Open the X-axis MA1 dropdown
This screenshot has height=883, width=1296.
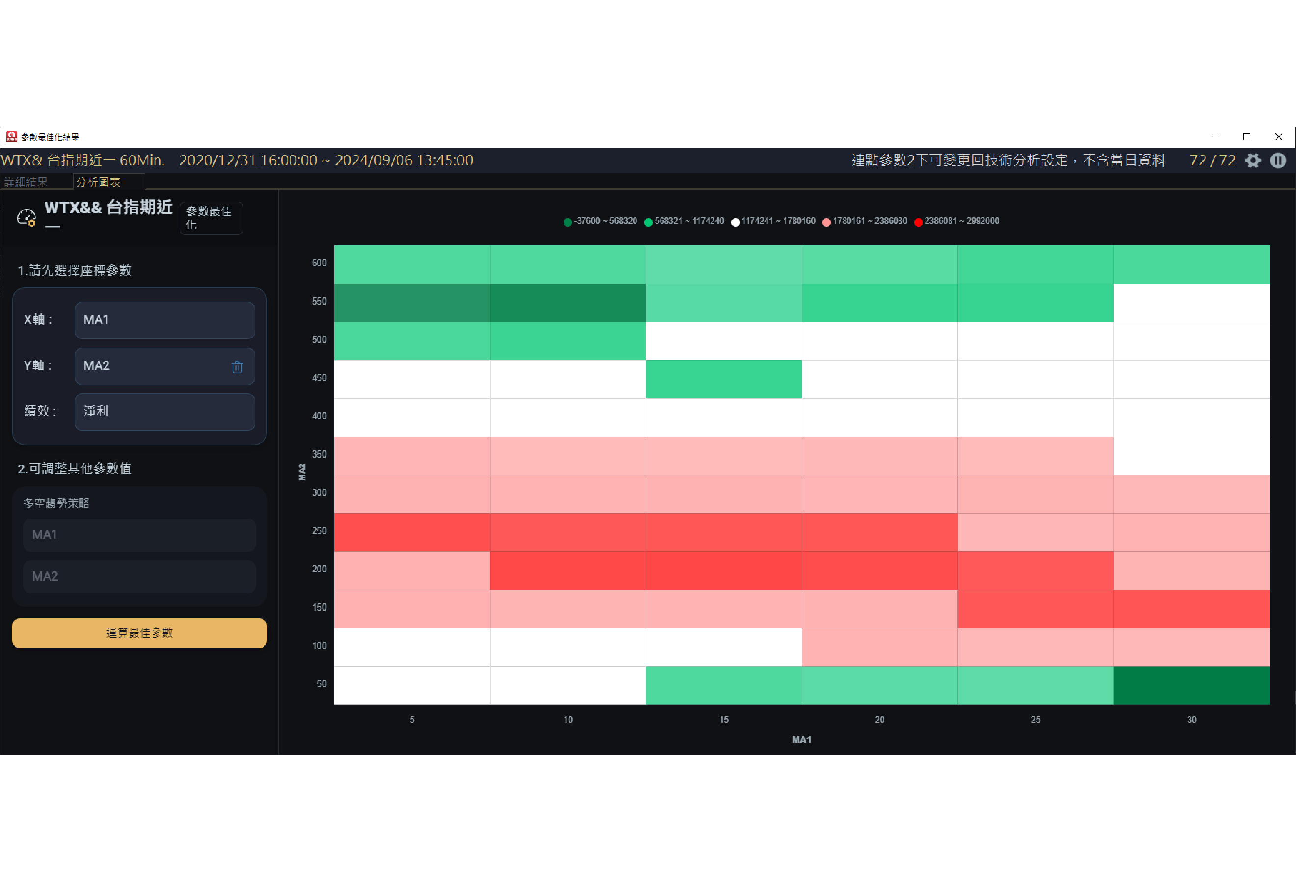(164, 320)
